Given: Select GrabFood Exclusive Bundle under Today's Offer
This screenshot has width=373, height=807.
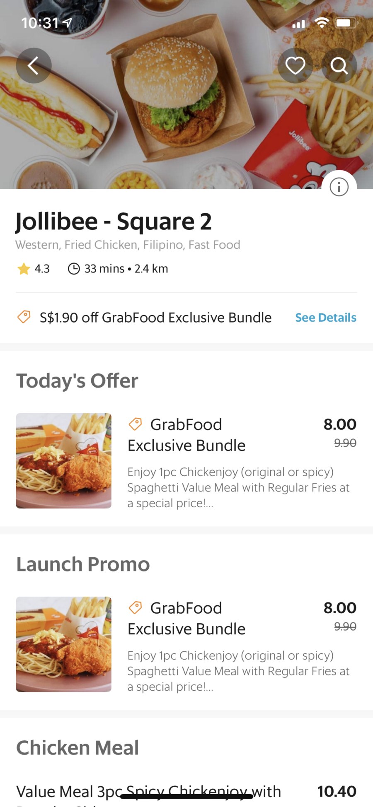Looking at the screenshot, I should 186,435.
